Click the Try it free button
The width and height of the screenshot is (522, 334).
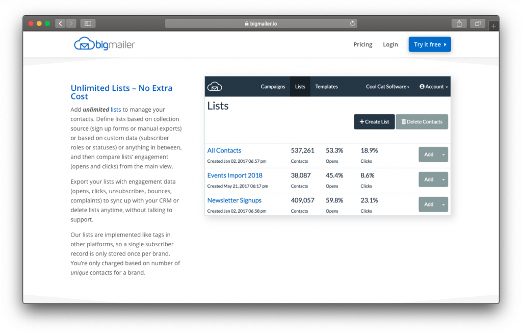[430, 44]
